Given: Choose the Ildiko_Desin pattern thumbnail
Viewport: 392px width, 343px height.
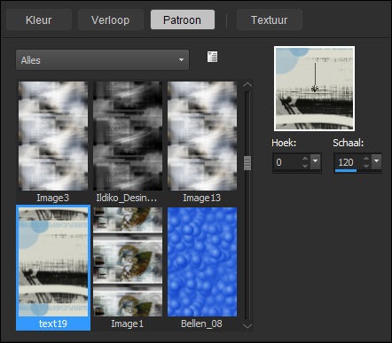Looking at the screenshot, I should tap(128, 136).
